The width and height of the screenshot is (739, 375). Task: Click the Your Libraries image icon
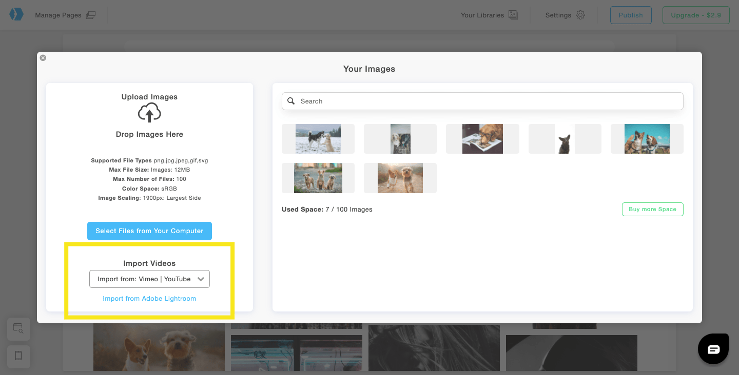pos(513,15)
